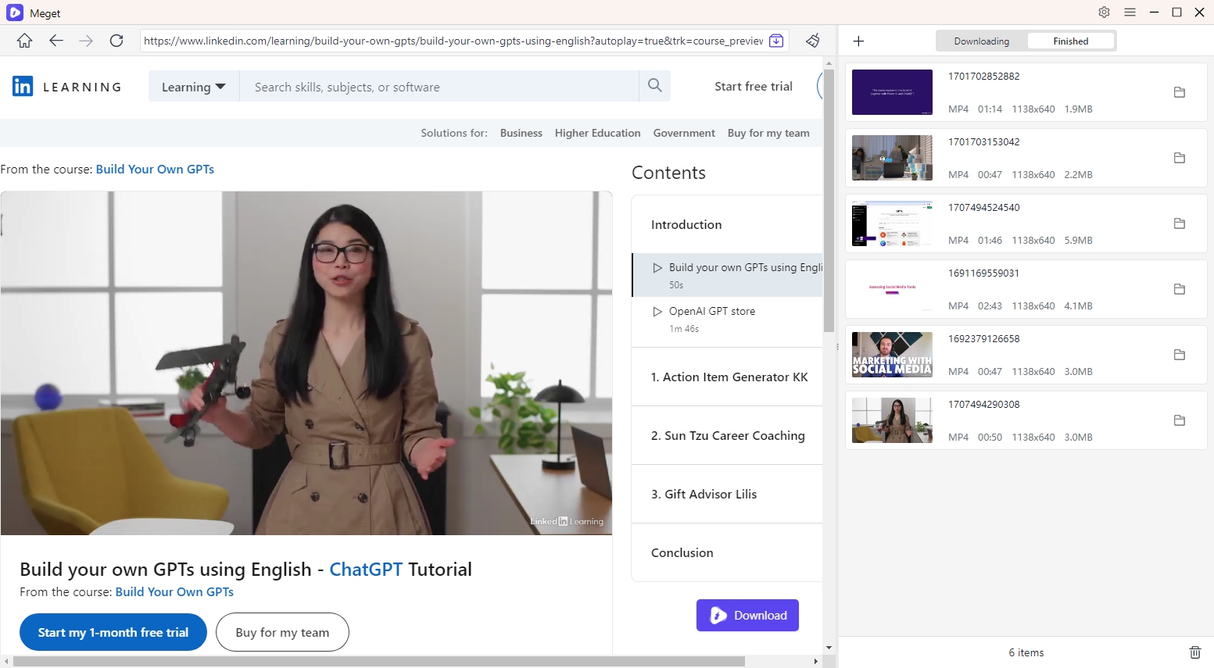The height and width of the screenshot is (668, 1214).
Task: Delete all items with trash icon
Action: (1194, 652)
